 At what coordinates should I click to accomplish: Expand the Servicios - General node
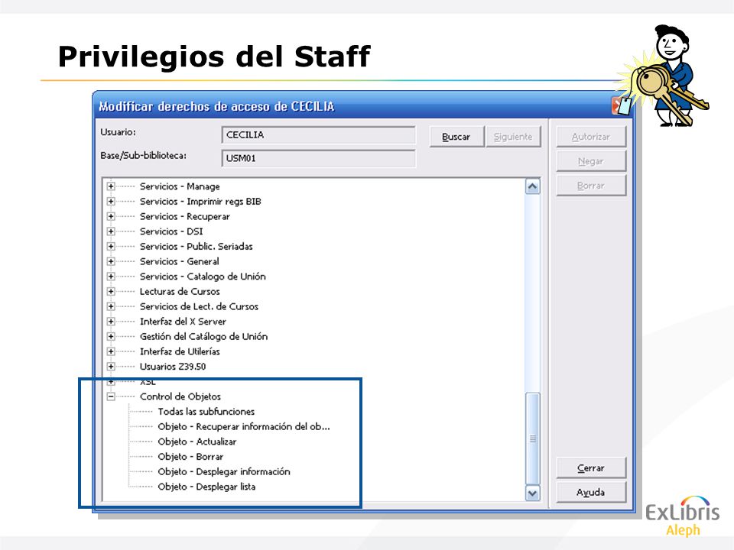(x=111, y=261)
